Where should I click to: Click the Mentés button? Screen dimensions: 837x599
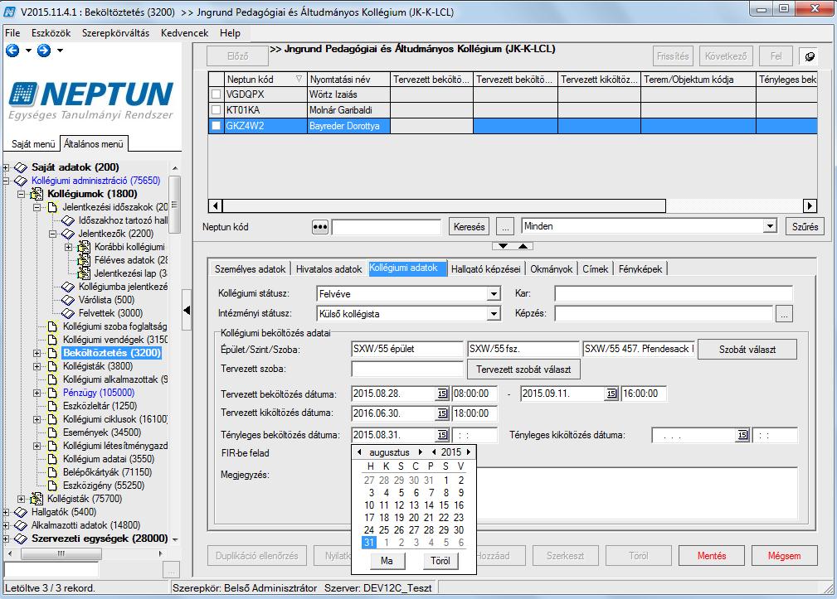[x=712, y=556]
